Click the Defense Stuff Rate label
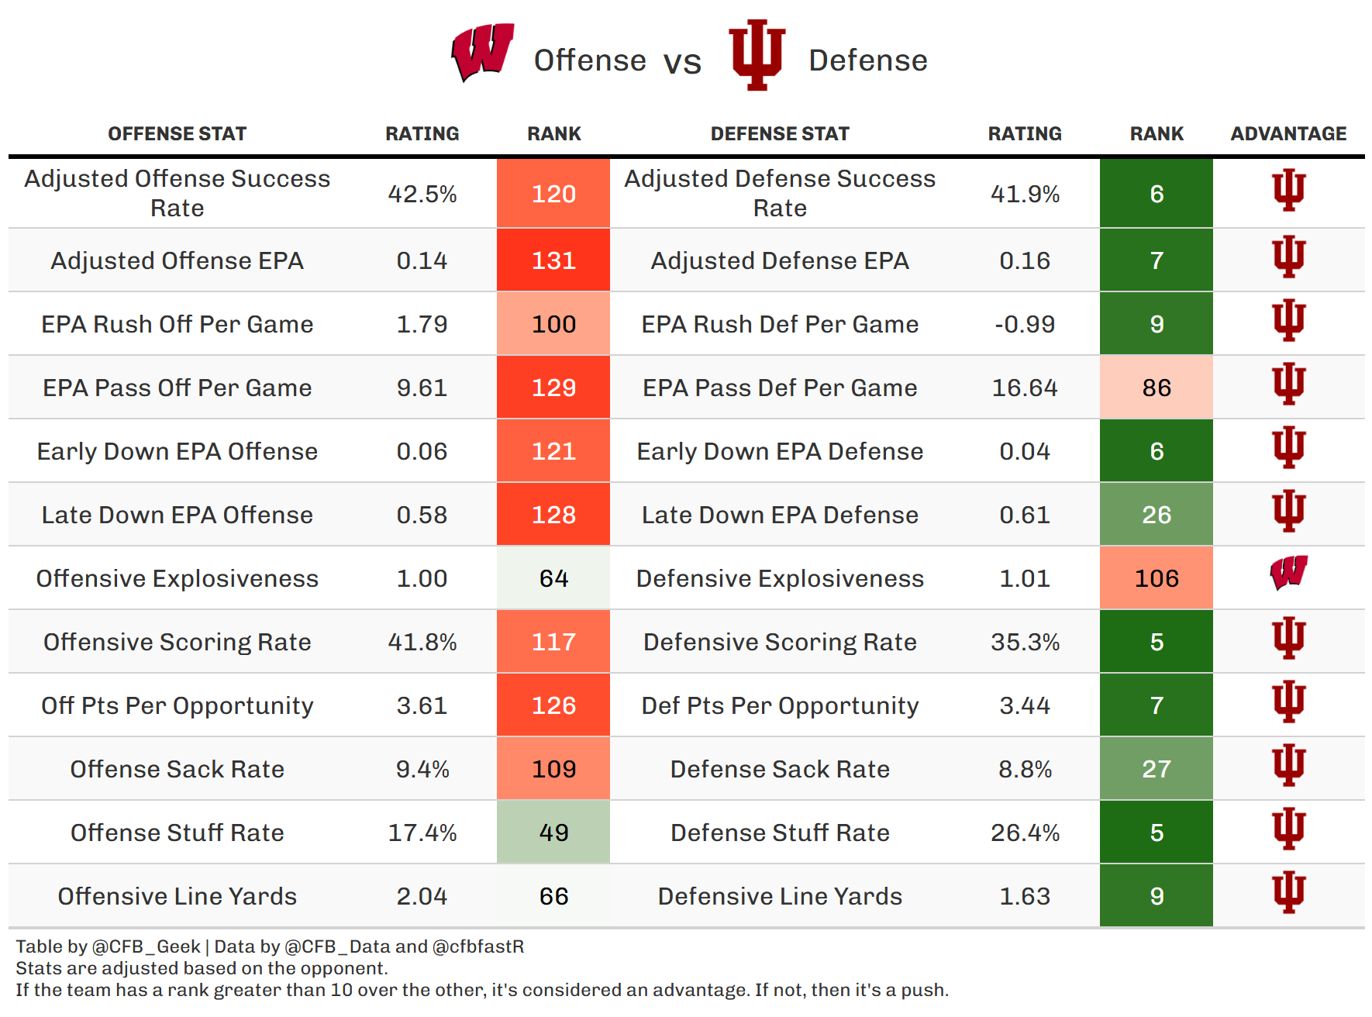This screenshot has height=1017, width=1372. [780, 833]
